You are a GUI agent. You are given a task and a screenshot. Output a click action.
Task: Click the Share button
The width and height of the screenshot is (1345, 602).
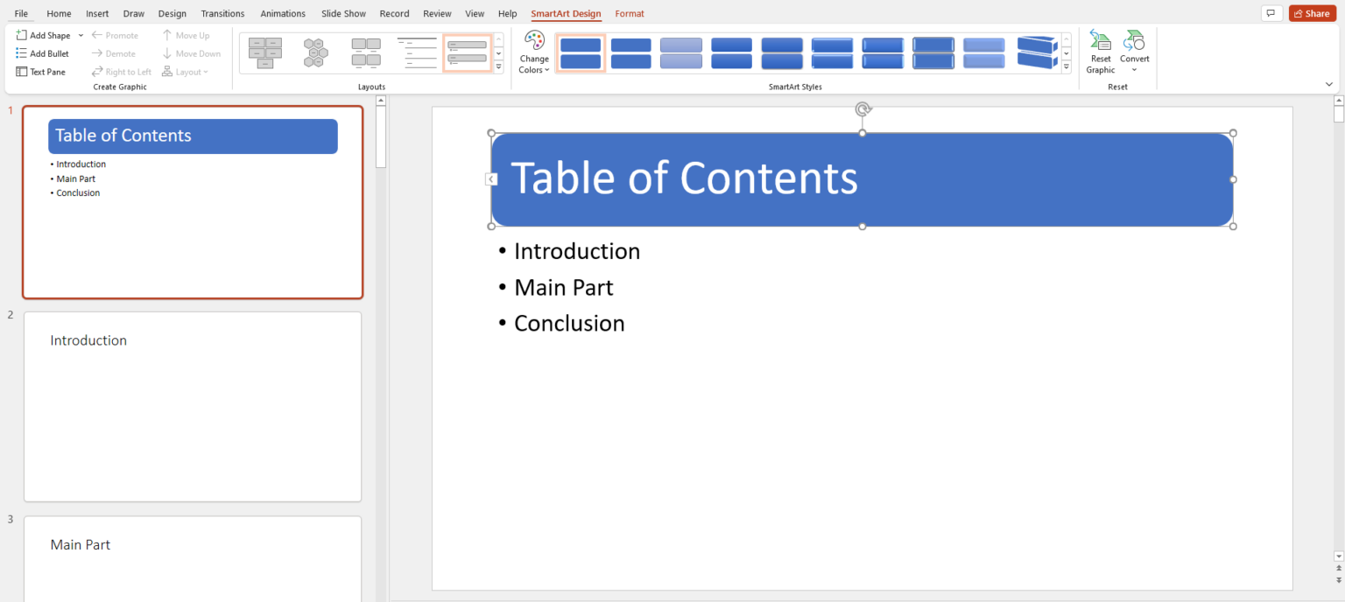(x=1312, y=13)
